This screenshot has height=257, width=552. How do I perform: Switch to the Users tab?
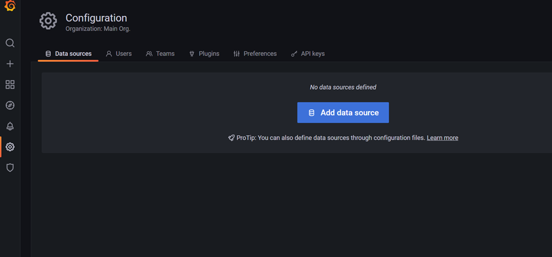click(x=119, y=54)
